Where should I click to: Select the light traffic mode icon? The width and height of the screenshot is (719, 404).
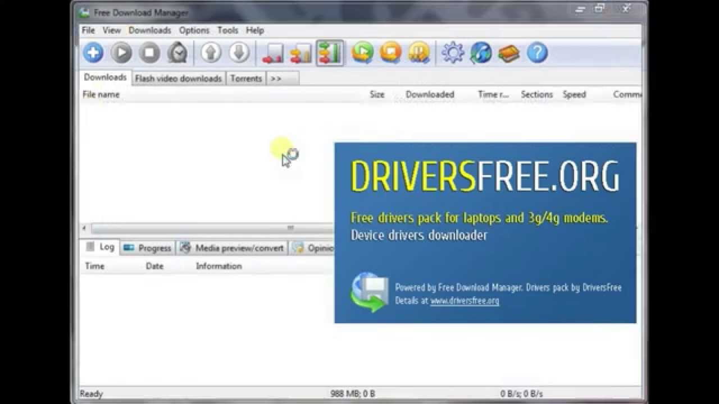pyautogui.click(x=273, y=53)
